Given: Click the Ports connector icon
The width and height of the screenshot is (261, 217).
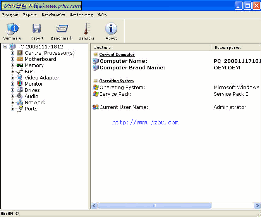Looking at the screenshot, I should (x=20, y=109).
